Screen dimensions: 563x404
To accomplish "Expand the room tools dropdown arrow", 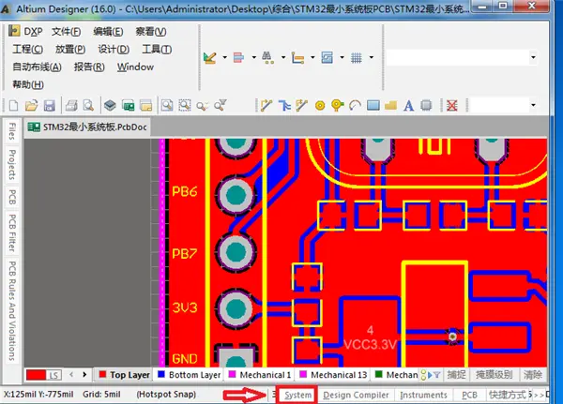I will pos(342,57).
